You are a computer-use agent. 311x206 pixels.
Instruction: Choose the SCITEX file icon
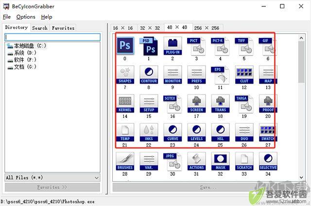173,104
